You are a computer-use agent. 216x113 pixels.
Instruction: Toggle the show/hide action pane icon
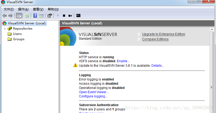tap(41, 16)
